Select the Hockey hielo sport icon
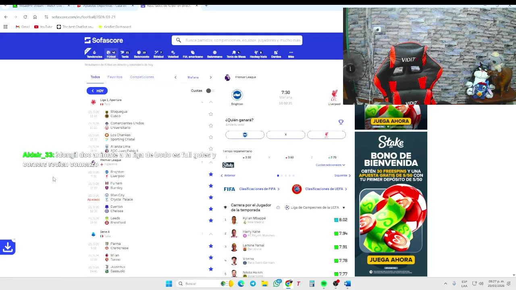Viewport: 516px width, 290px height. tap(258, 54)
